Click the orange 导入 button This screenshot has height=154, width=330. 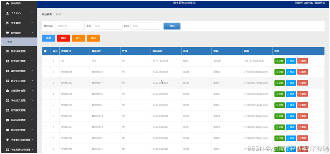click(x=78, y=38)
